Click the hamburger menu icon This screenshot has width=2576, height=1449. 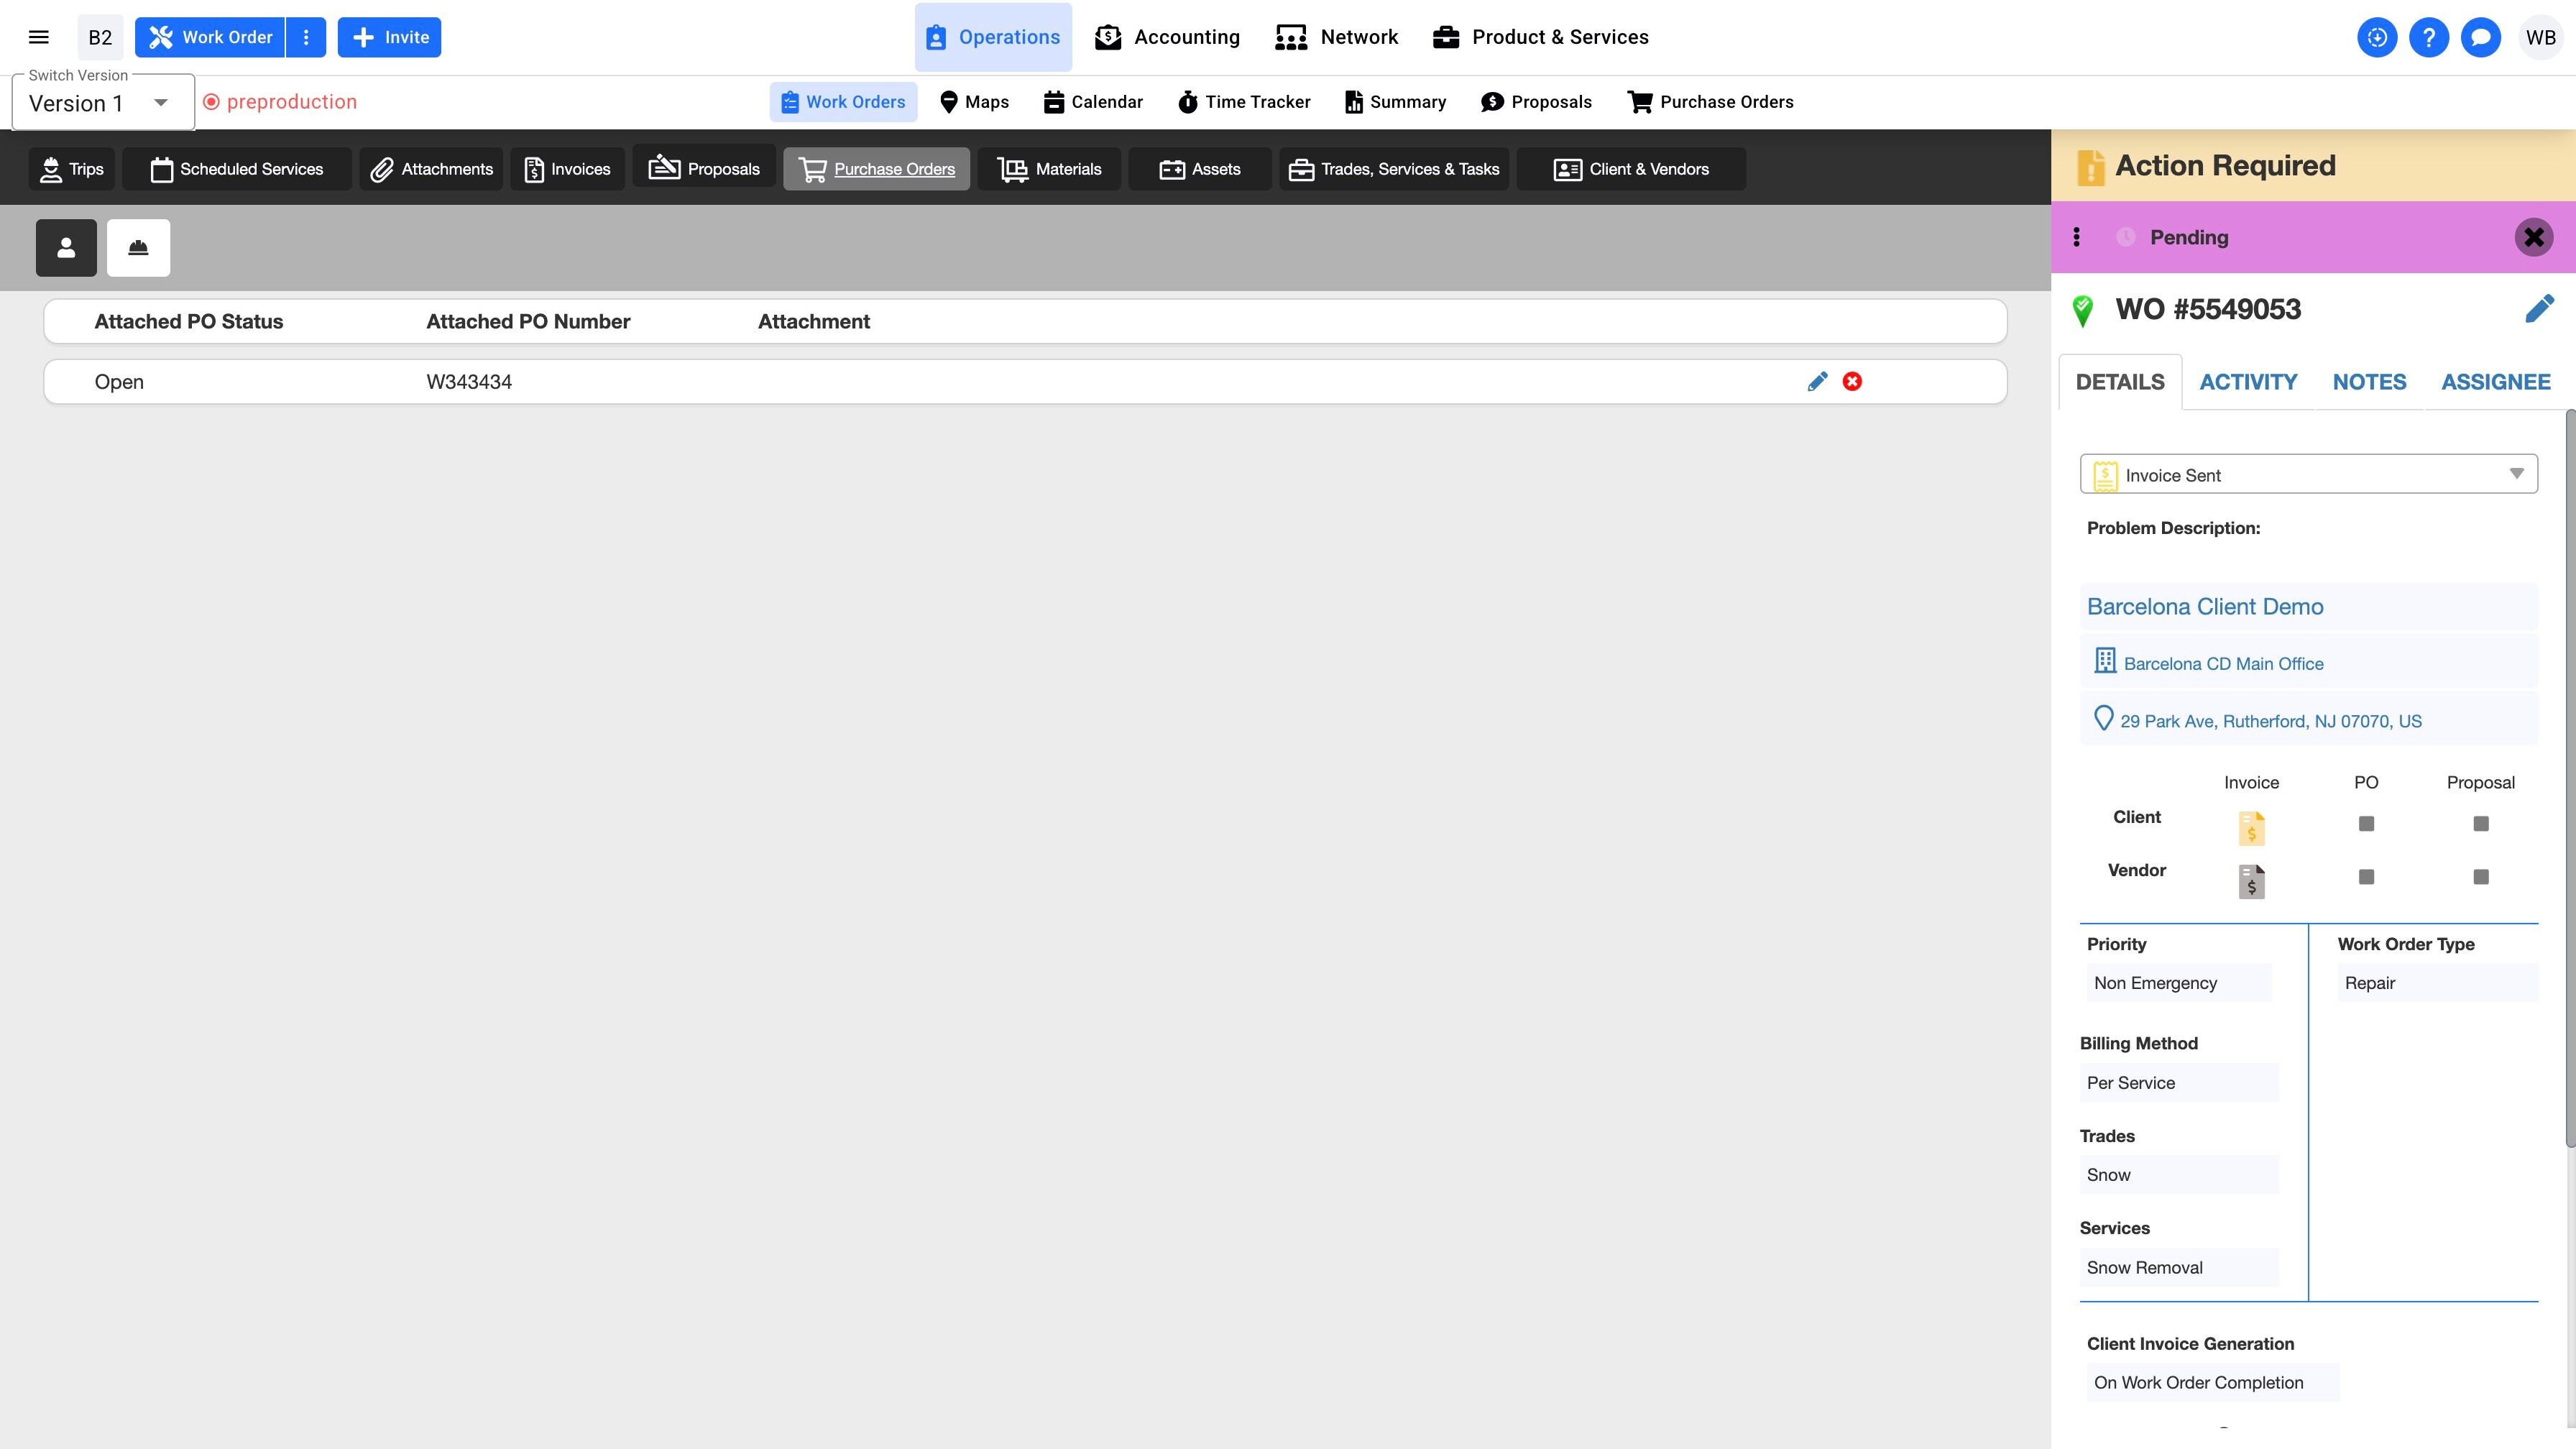tap(39, 37)
